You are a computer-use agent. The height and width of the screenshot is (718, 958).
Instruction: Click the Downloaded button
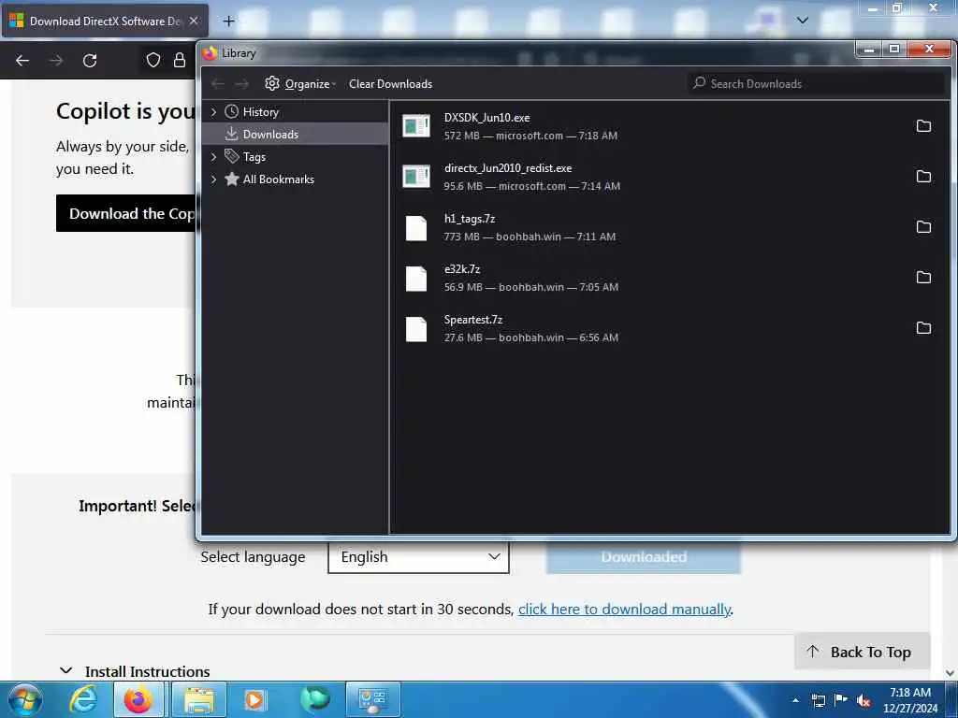(x=644, y=557)
